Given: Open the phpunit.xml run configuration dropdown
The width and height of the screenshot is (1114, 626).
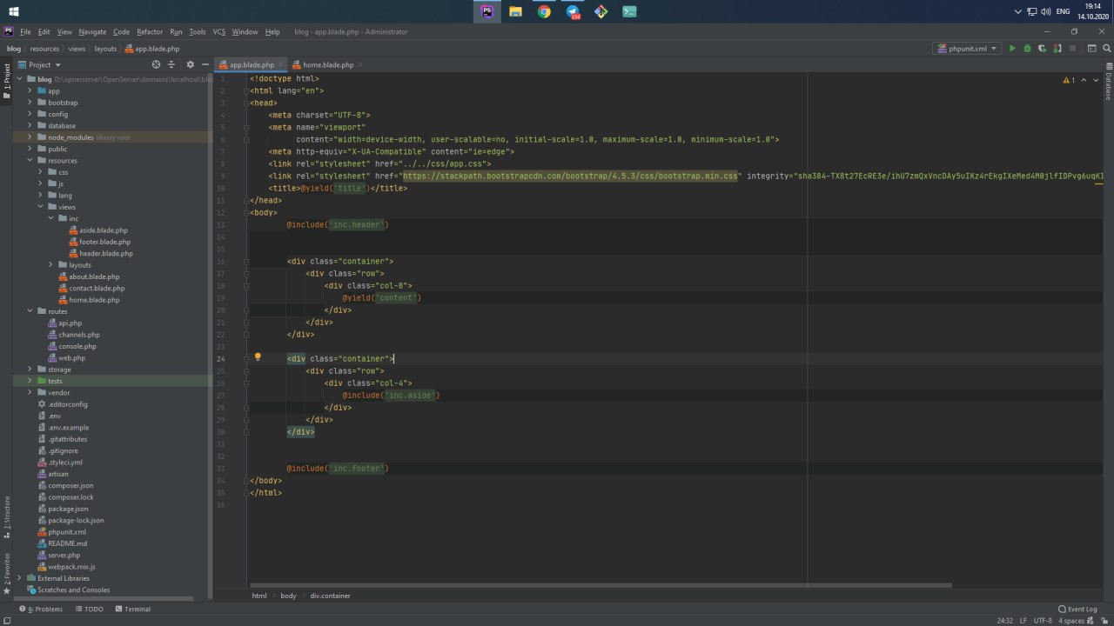Looking at the screenshot, I should coord(966,49).
